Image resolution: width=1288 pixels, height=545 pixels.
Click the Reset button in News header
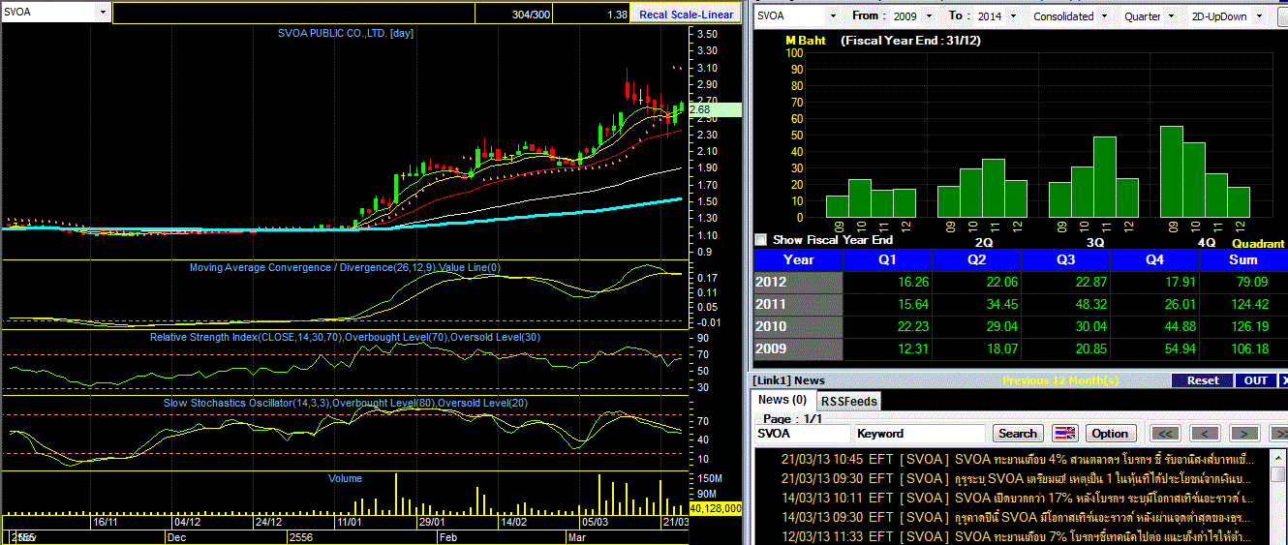click(x=1203, y=380)
